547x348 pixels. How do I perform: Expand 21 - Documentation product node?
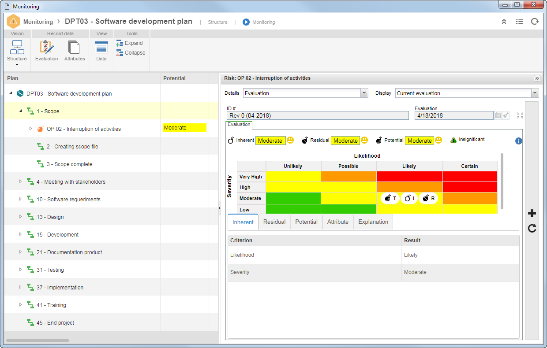[20, 252]
